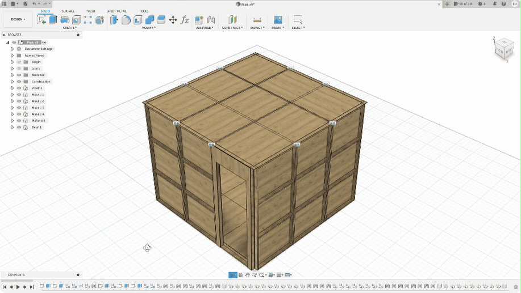Switch to the SURFACE tab
Image resolution: width=521 pixels, height=293 pixels.
(x=68, y=11)
